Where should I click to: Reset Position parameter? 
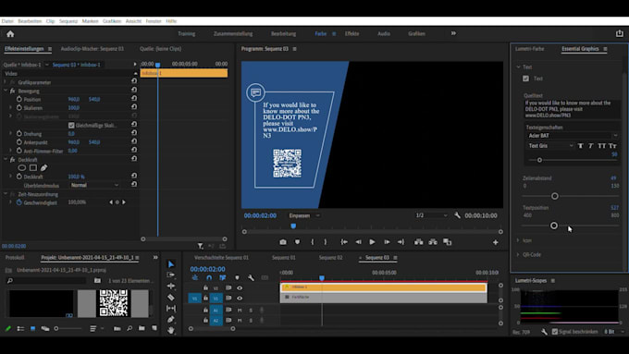134,99
